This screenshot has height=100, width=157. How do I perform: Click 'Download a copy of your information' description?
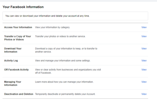pyautogui.click(x=66, y=50)
